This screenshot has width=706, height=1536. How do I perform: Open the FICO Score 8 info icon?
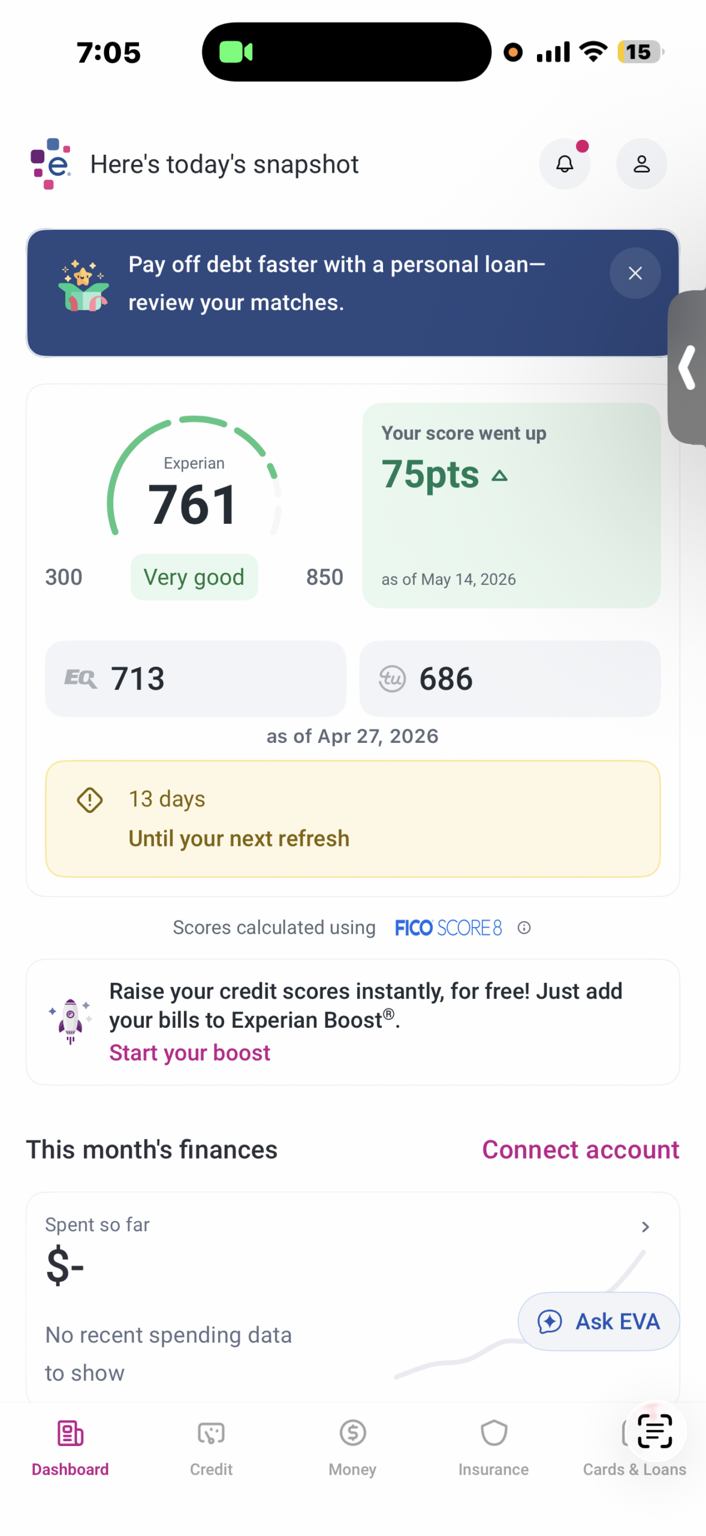click(524, 928)
